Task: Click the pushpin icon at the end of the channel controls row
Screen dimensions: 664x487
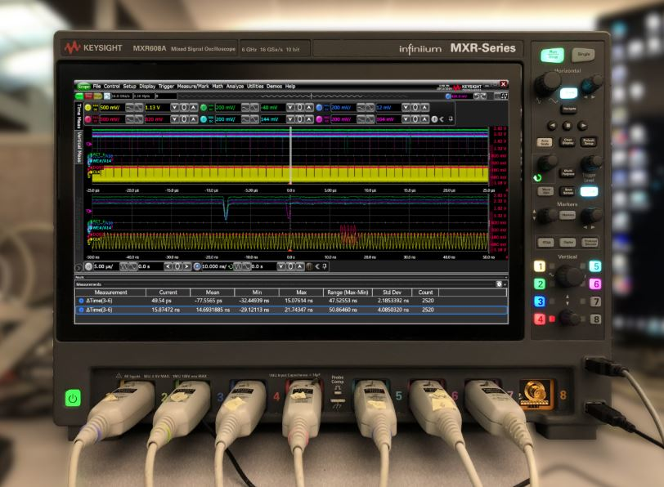Action: 451,119
